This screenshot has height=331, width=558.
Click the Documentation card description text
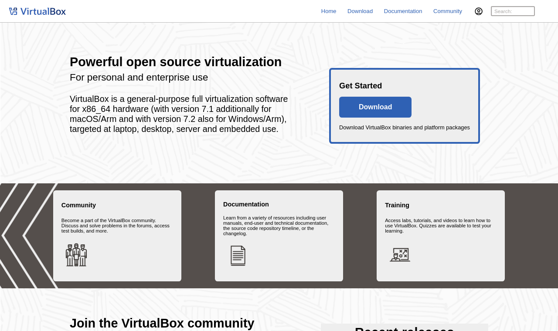click(276, 226)
